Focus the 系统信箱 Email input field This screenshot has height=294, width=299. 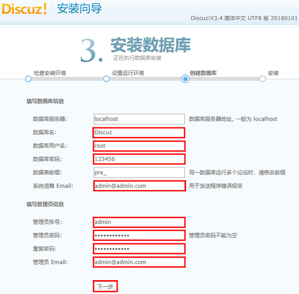click(x=139, y=186)
